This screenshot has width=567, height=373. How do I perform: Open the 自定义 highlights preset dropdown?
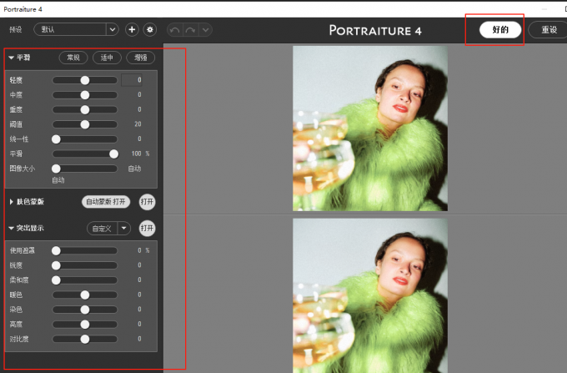pos(124,228)
